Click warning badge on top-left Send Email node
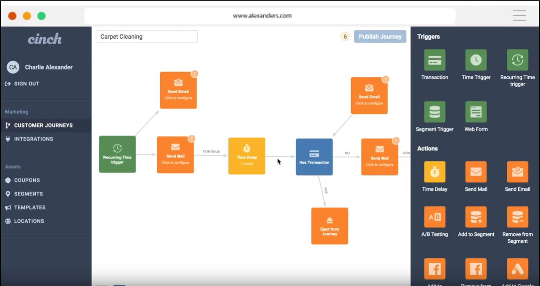 point(195,74)
